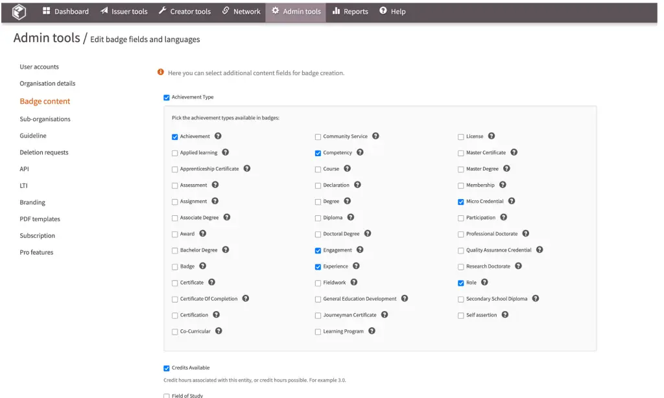
Task: Open the Issuer tools menu
Action: 124,12
